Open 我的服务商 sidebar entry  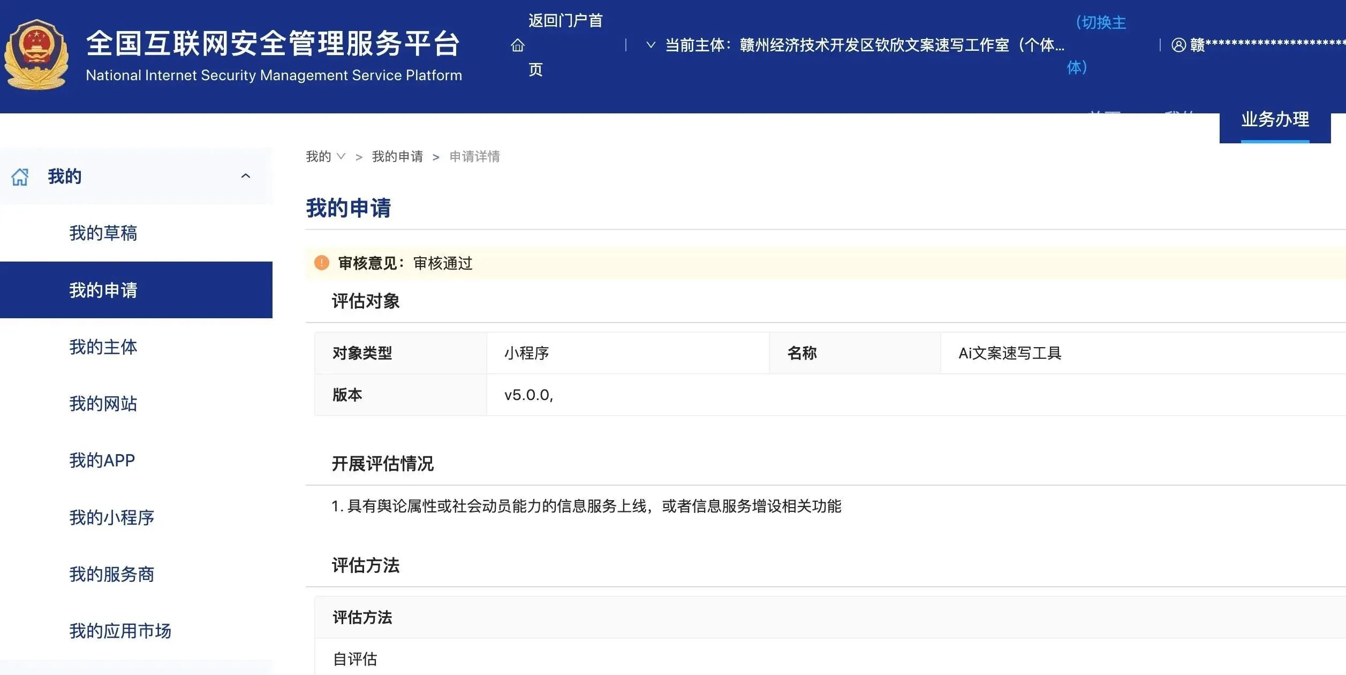[x=112, y=574]
